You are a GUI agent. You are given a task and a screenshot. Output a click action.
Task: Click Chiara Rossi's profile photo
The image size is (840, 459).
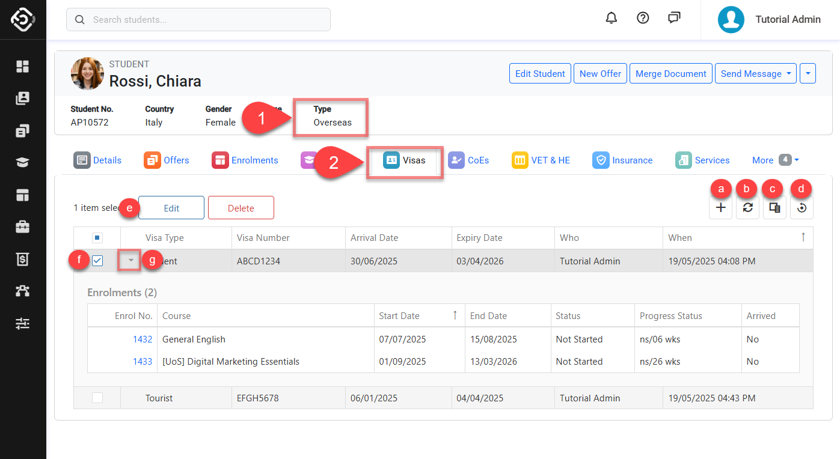[87, 73]
